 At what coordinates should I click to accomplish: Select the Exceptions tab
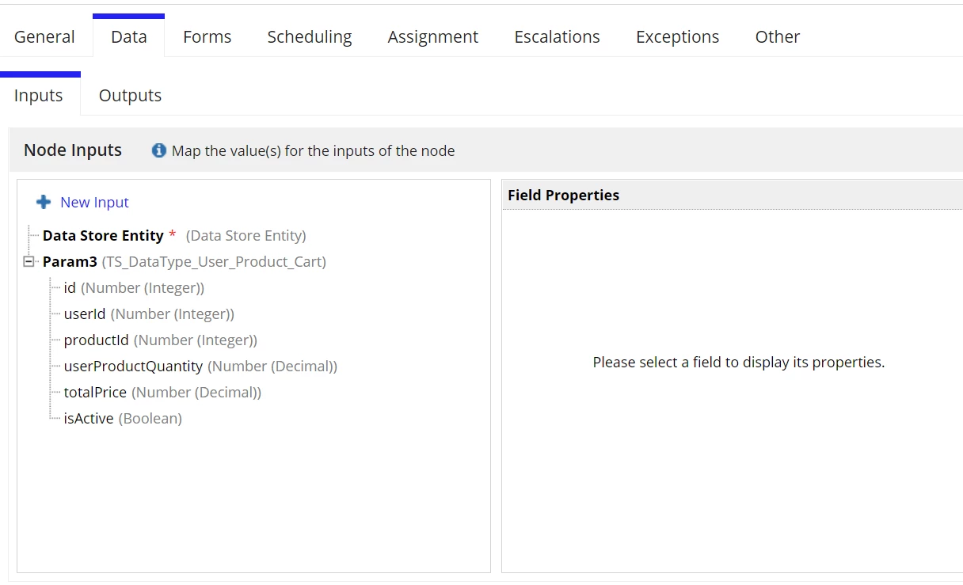point(678,36)
